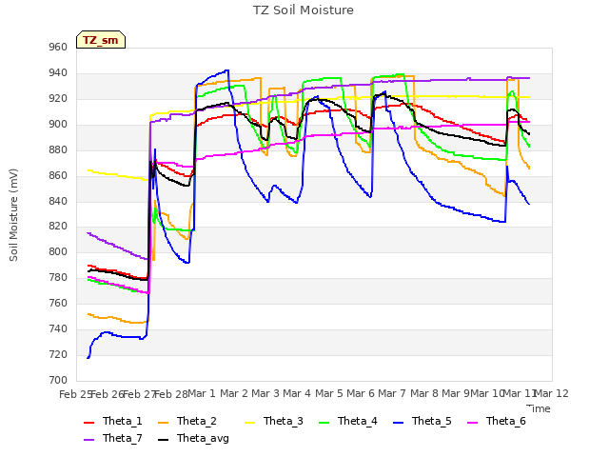The height and width of the screenshot is (457, 609).
Task: Click the 900 y-axis tick label
Action: coord(58,125)
